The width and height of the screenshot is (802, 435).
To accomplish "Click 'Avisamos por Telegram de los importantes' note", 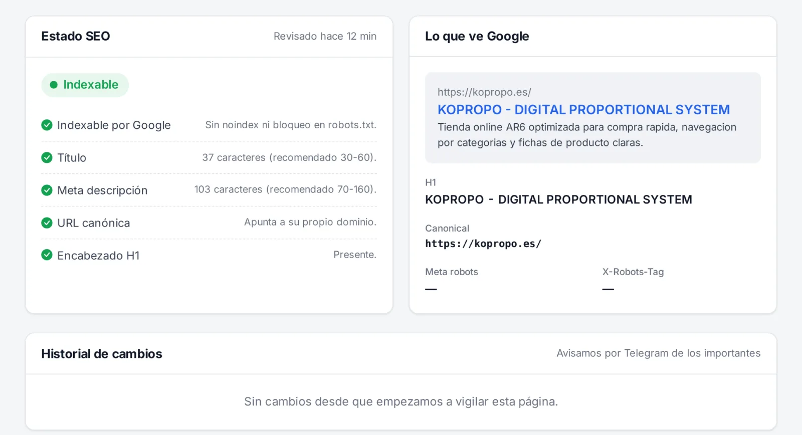I will point(659,353).
